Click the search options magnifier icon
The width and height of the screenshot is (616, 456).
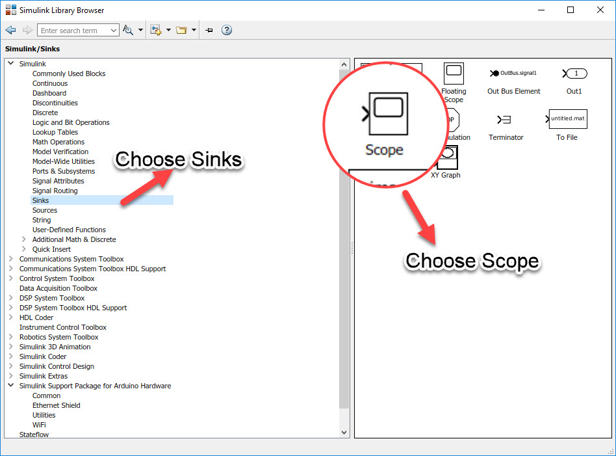(127, 30)
